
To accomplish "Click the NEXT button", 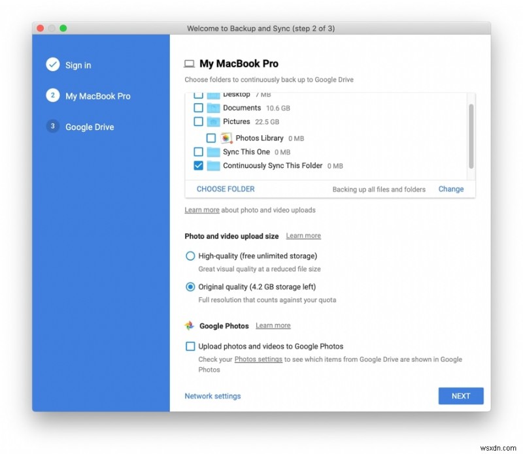I will point(460,396).
